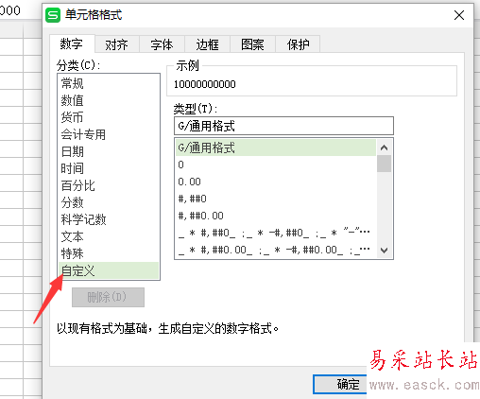Switch to the 数字 tab
The height and width of the screenshot is (399, 480).
(x=72, y=43)
